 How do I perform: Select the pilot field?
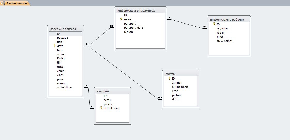220,37
